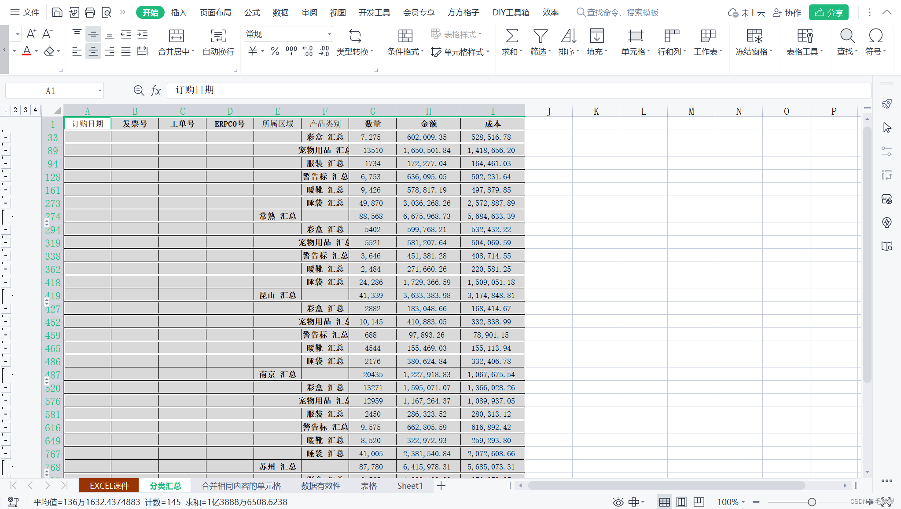
Task: Select outline level 2 button
Action: 15,110
